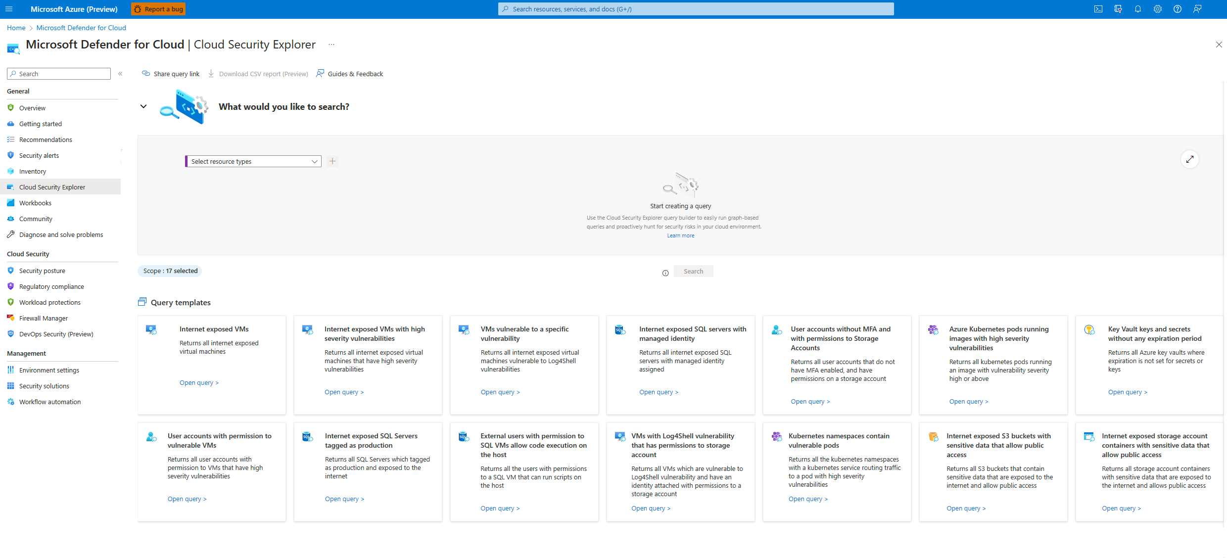Click the Security alerts icon
This screenshot has height=558, width=1227.
click(x=11, y=155)
